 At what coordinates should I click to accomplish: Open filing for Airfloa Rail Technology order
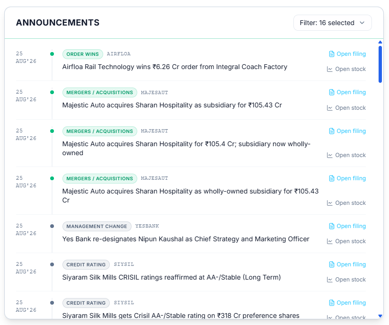(347, 54)
